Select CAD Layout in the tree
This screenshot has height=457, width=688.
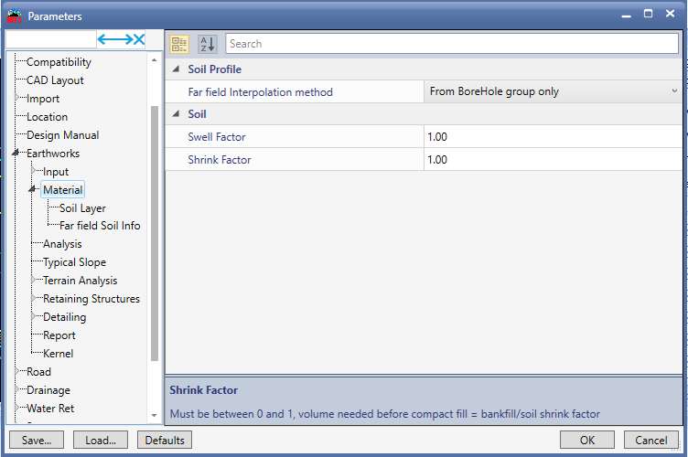click(55, 80)
